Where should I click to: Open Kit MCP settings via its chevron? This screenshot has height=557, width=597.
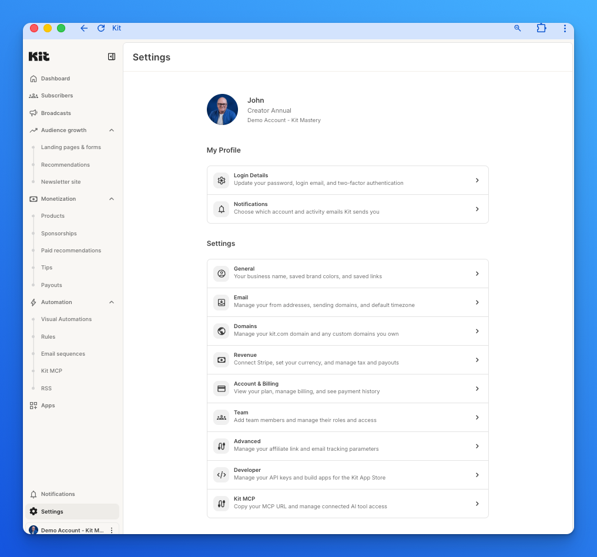(x=477, y=504)
